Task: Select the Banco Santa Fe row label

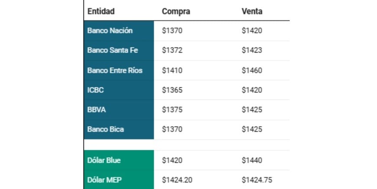Action: click(x=113, y=50)
